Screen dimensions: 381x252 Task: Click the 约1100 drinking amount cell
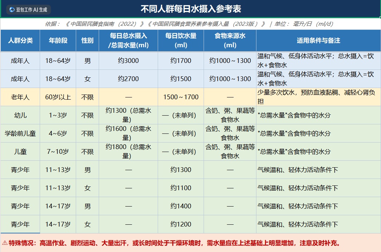pyautogui.click(x=181, y=188)
